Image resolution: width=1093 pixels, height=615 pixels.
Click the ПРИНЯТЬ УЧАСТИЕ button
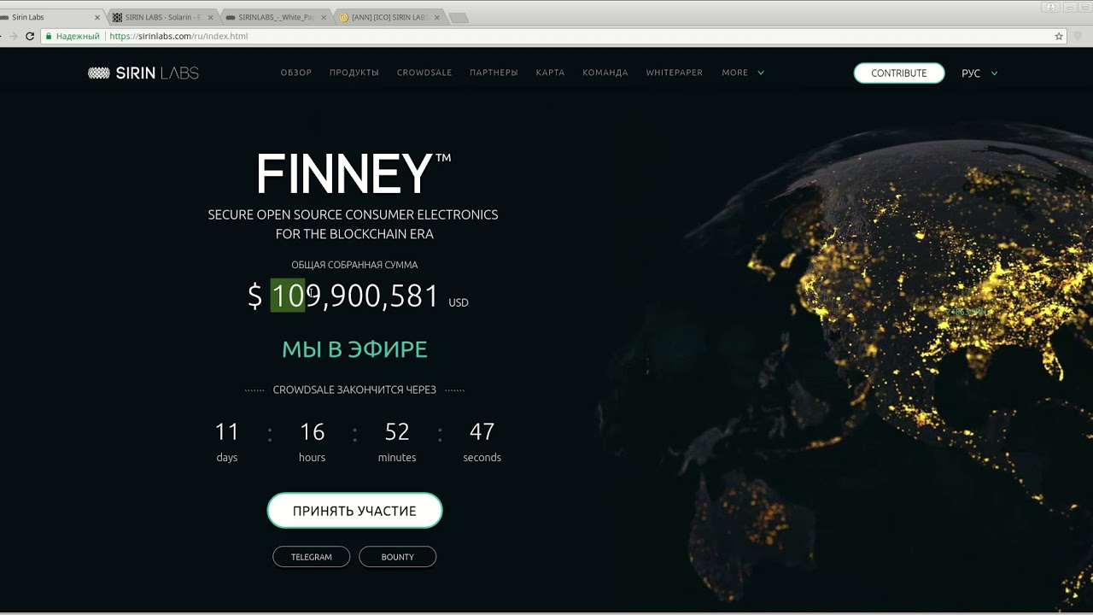(354, 511)
